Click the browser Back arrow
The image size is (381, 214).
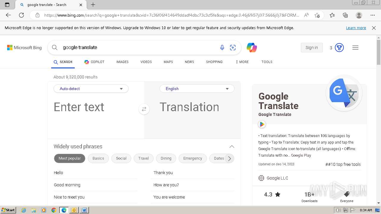click(x=8, y=15)
